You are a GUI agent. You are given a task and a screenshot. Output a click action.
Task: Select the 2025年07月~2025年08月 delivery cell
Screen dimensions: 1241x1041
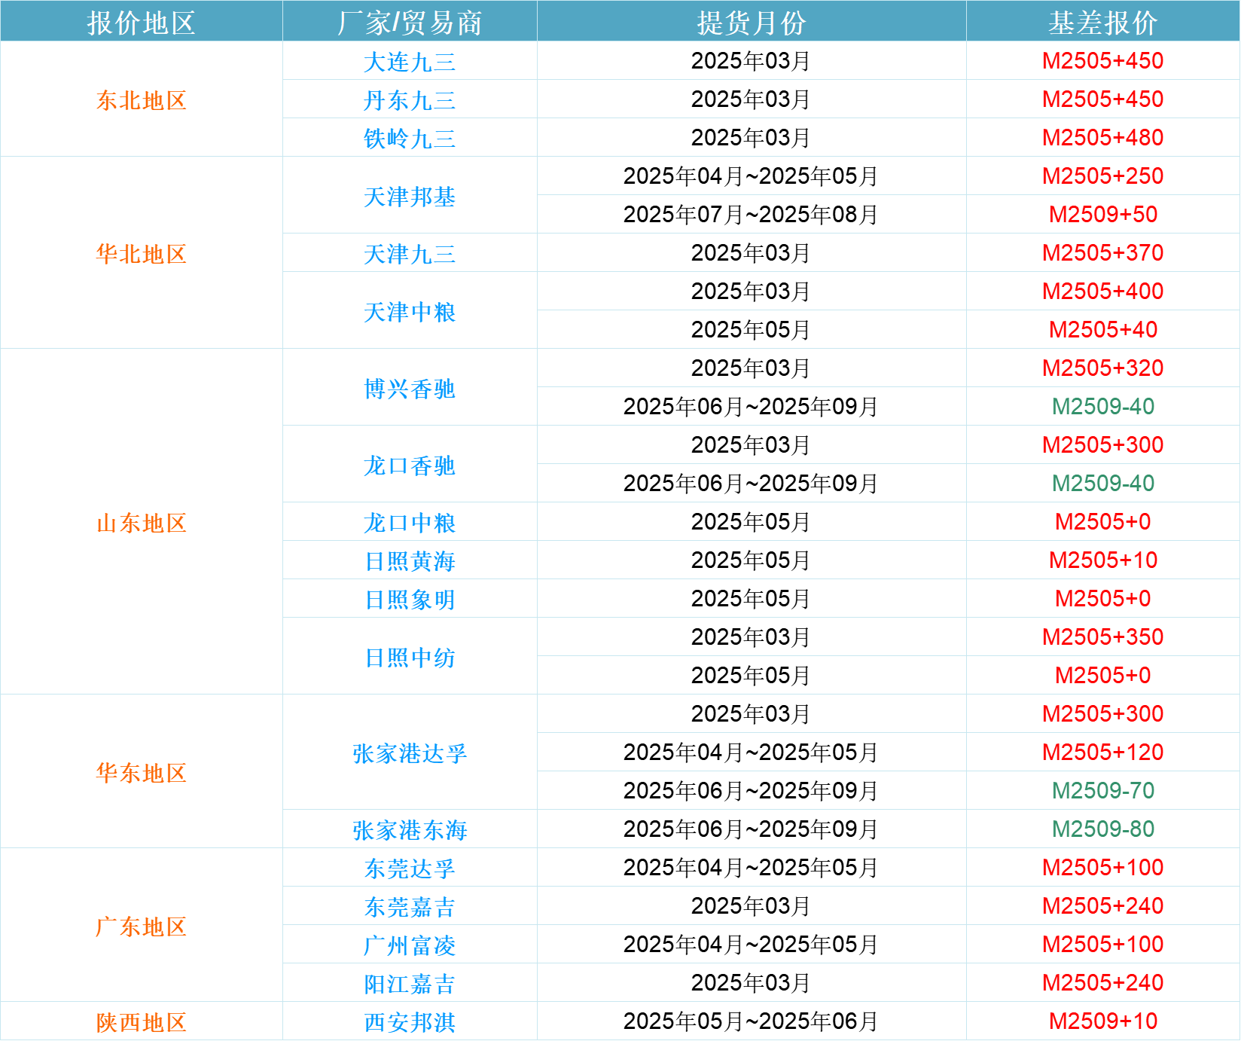coord(751,215)
